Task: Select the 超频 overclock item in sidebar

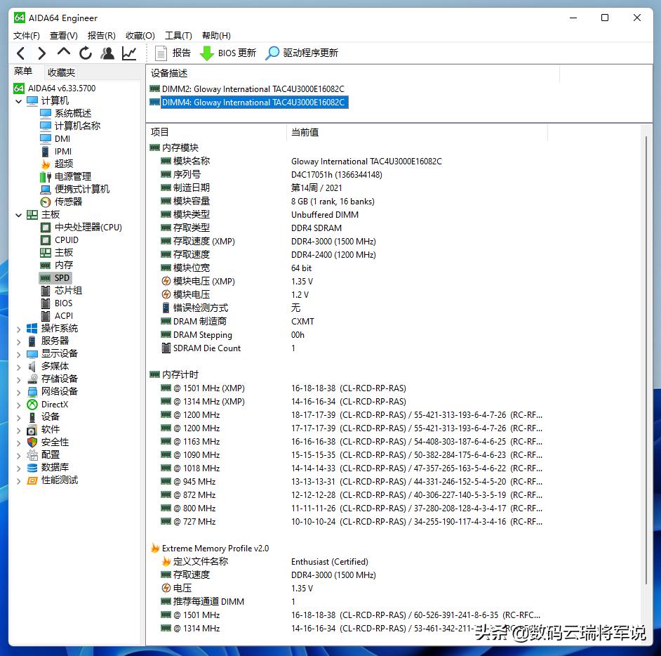Action: pos(62,164)
